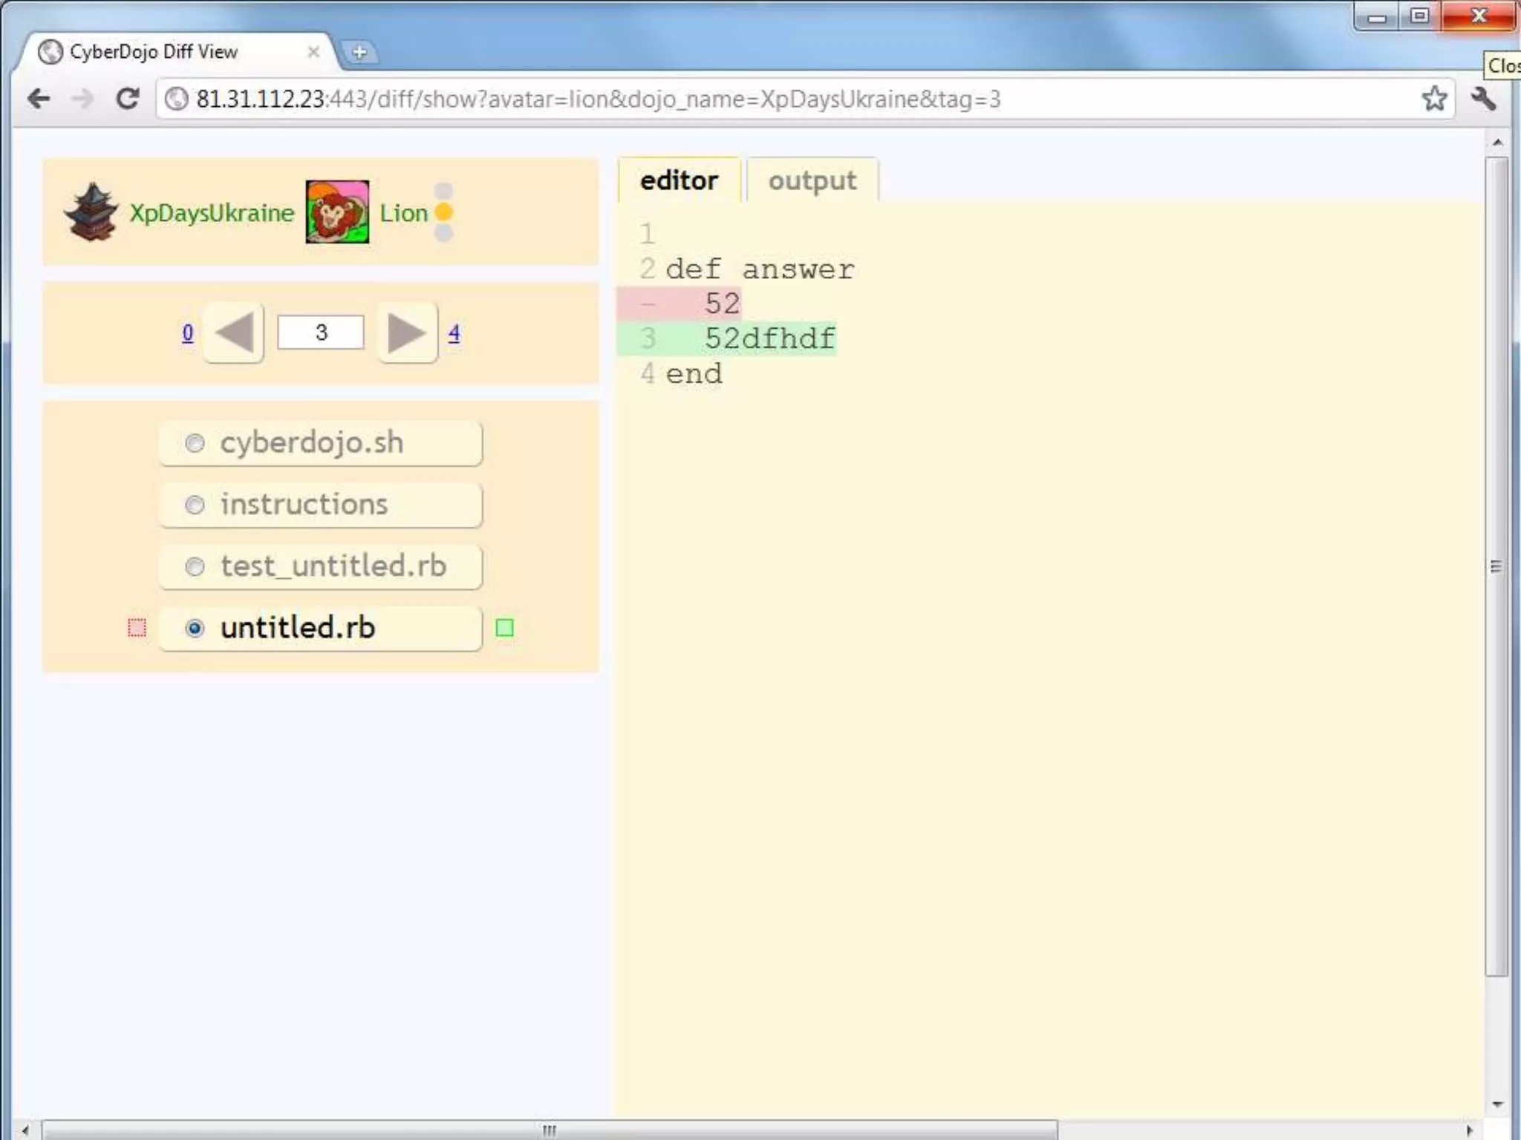Click the horizontal scrollbar thumb
Viewport: 1521px width, 1140px height.
pos(550,1130)
